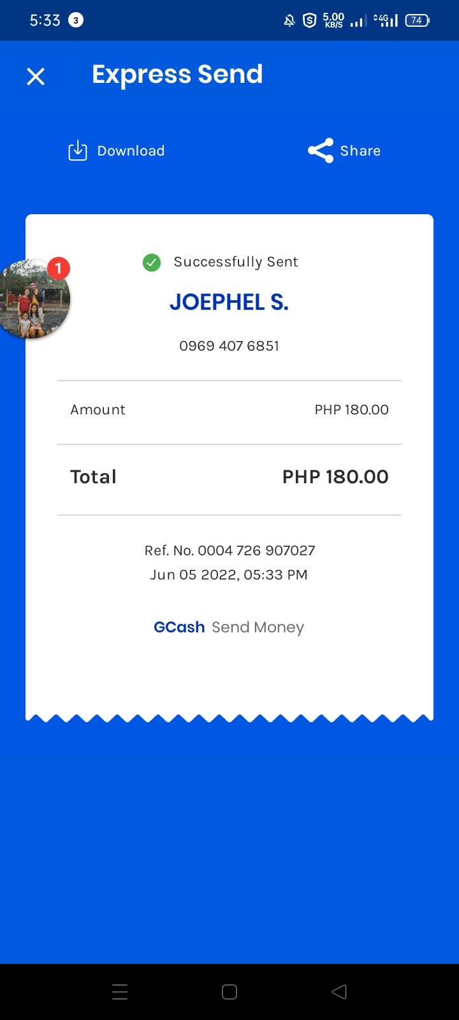Tap the battery indicator in status bar
The width and height of the screenshot is (459, 1020).
coord(417,20)
